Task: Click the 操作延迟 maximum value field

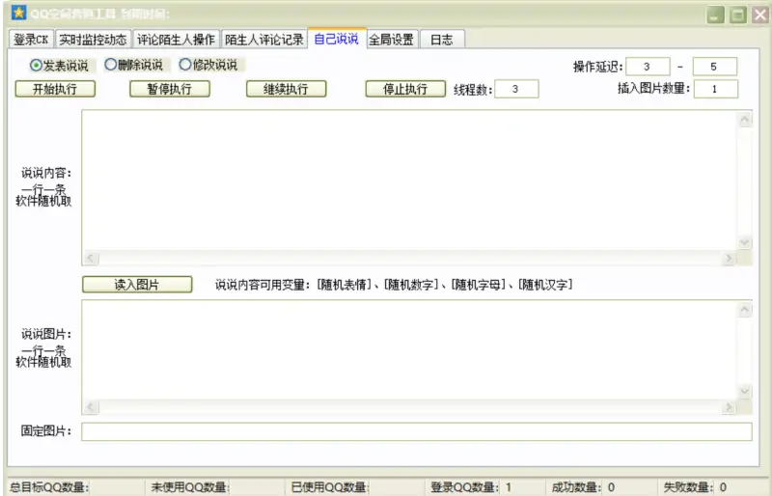Action: point(715,67)
